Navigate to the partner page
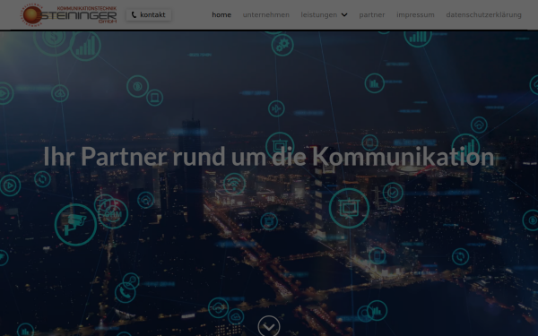Image resolution: width=538 pixels, height=336 pixels. tap(372, 14)
